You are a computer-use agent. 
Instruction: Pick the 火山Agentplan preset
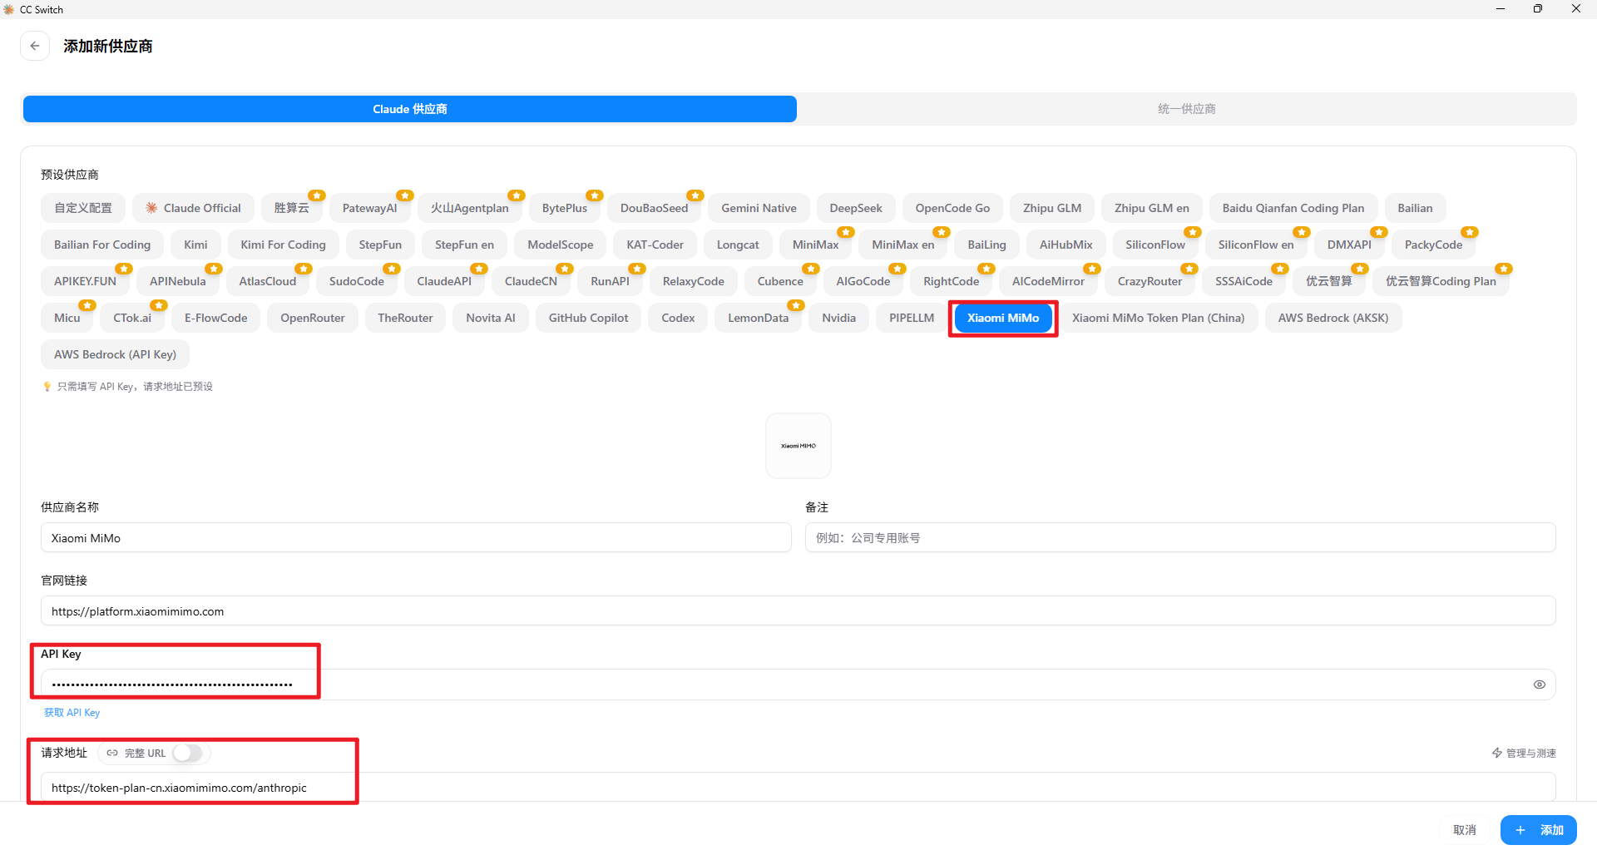click(x=469, y=208)
